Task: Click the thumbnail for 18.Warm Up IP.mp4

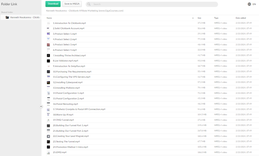Action: click(49, 114)
